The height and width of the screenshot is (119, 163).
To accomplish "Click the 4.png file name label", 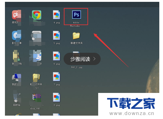I will coord(57,22).
